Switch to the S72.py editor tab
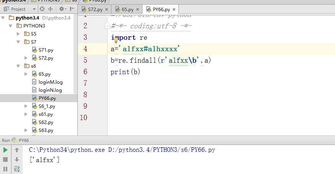This screenshot has width=335, height=174. tap(95, 10)
